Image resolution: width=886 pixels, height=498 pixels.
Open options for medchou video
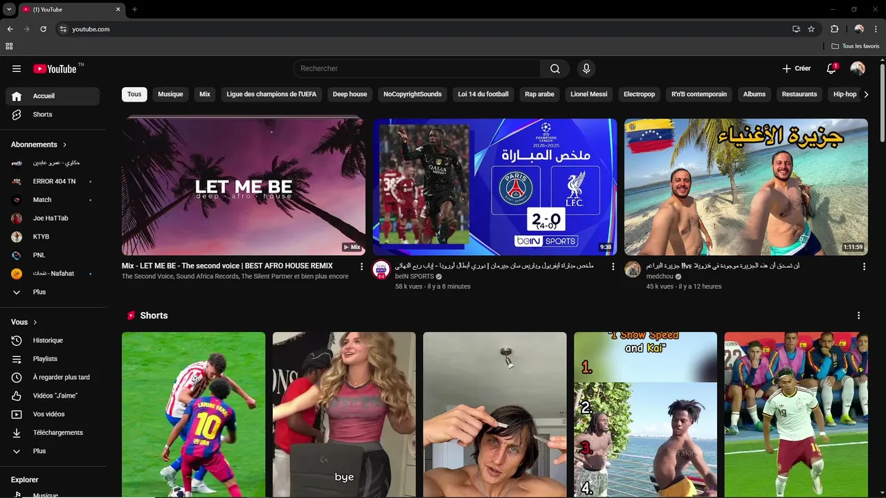pos(864,266)
